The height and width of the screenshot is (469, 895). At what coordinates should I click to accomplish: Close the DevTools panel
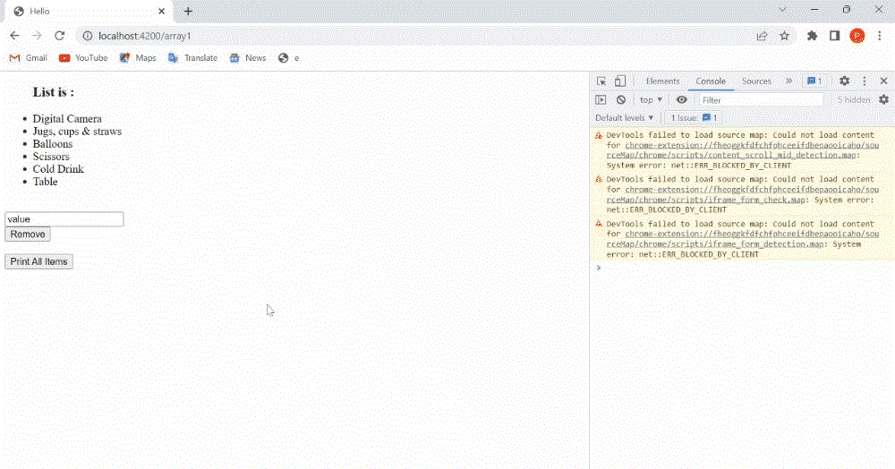point(883,81)
